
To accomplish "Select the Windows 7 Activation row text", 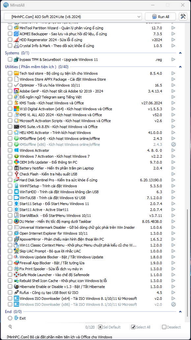I will click(54, 156).
